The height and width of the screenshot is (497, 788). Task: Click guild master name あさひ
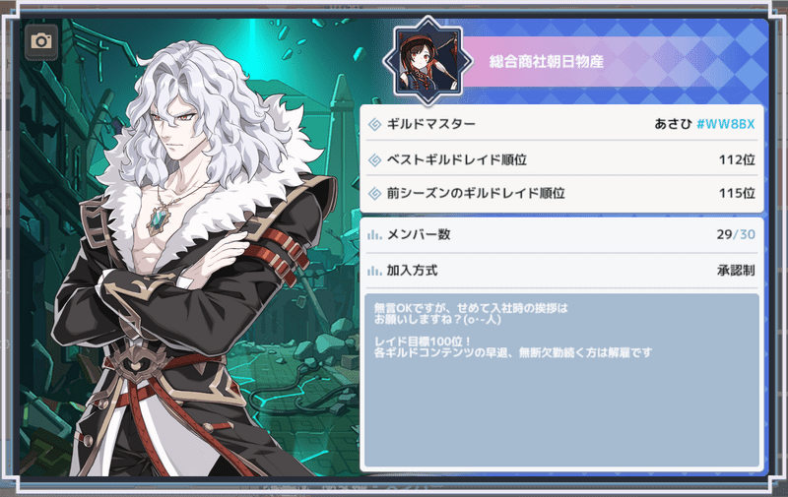point(673,124)
